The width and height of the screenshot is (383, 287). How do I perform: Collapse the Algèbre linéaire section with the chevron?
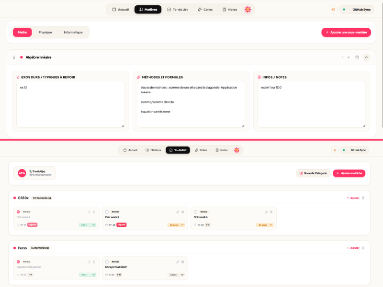coord(366,57)
